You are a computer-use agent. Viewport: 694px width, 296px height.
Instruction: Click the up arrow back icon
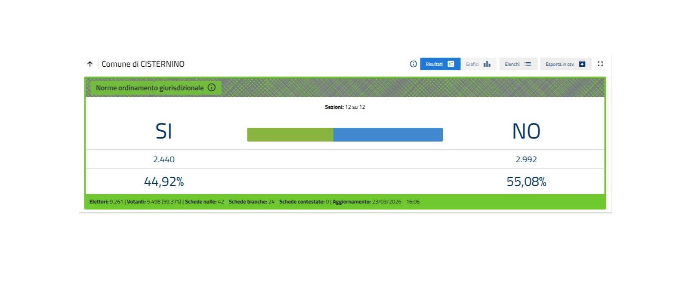[90, 64]
